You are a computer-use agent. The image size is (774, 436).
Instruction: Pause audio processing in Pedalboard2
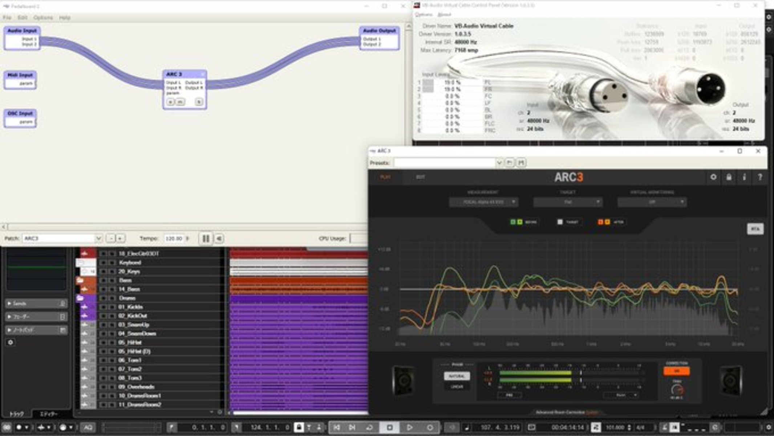pyautogui.click(x=206, y=238)
